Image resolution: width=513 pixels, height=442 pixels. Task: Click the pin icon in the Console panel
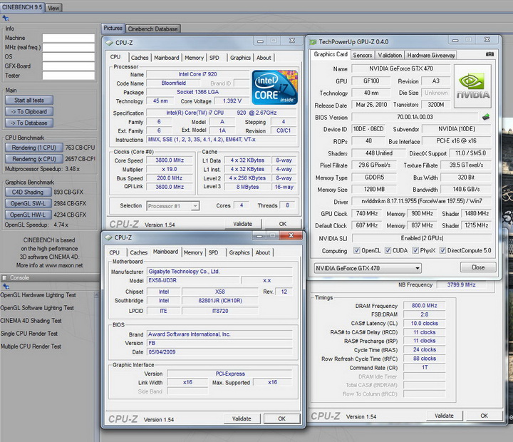[6, 287]
